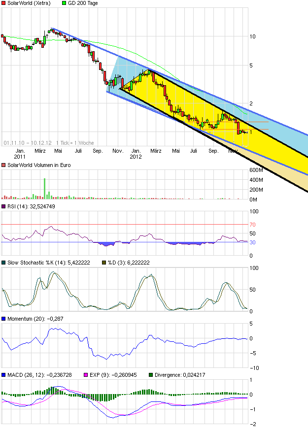Viewport: 308px width, 431px height.
Task: Click the price axis label 10
Action: point(252,36)
